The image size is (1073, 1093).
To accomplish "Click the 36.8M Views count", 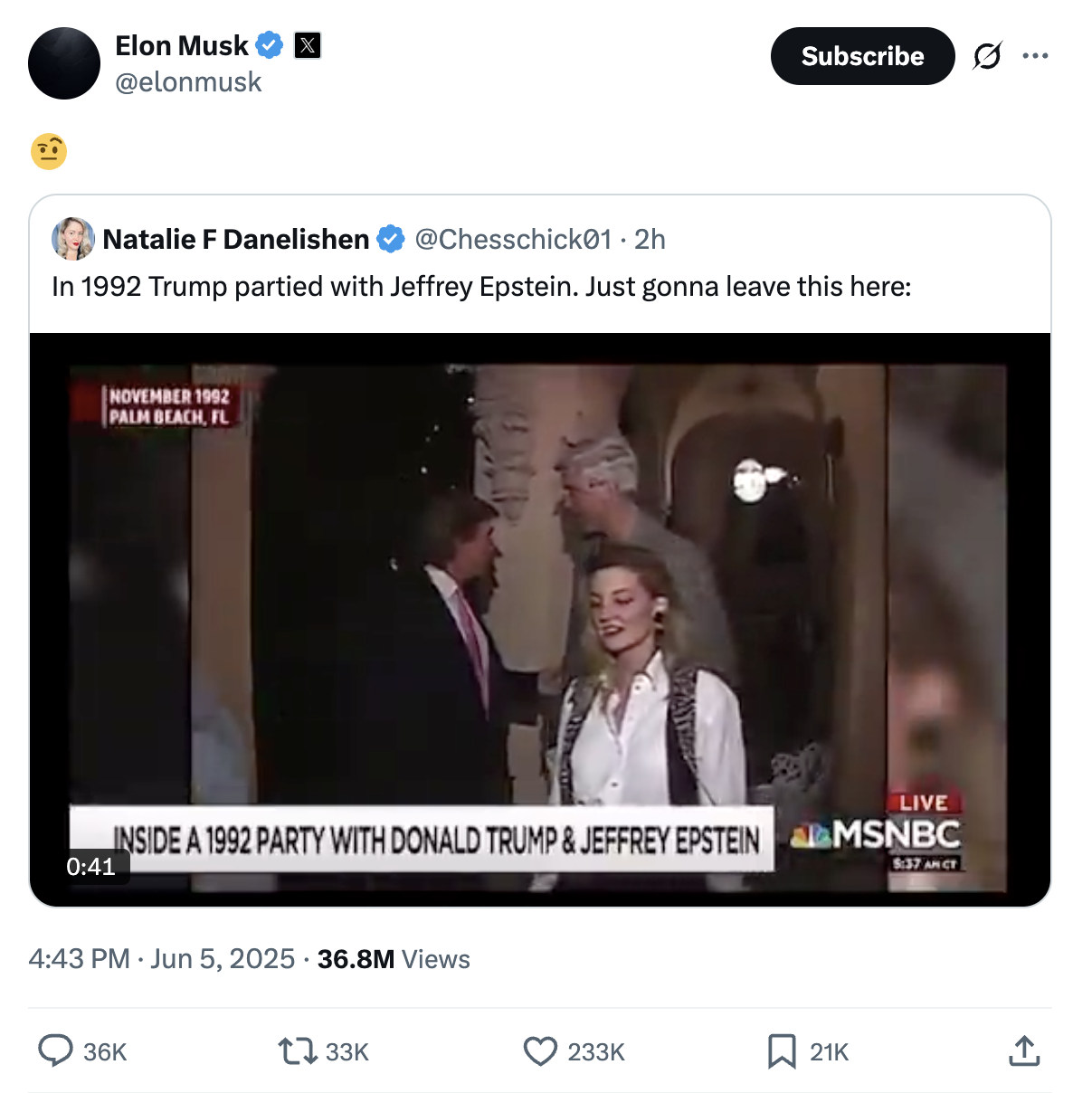I will coord(394,958).
